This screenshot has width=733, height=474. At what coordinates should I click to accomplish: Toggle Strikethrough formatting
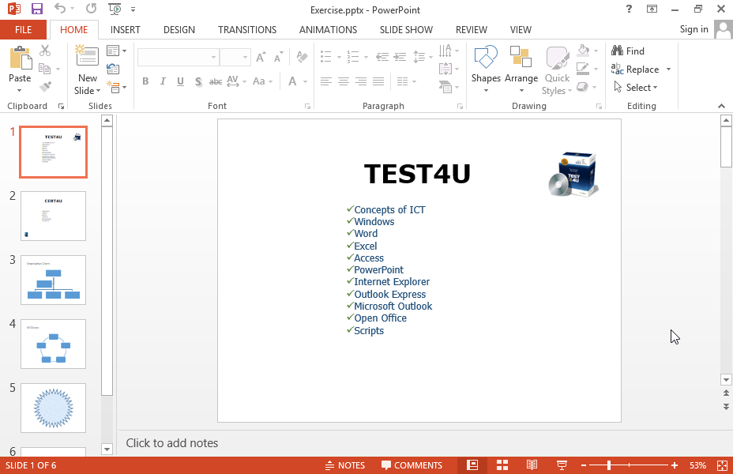tap(216, 81)
